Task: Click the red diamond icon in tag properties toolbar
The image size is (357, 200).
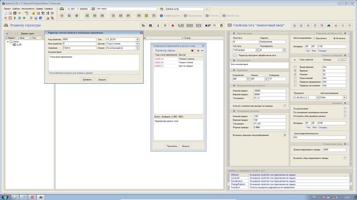Action: [336, 26]
